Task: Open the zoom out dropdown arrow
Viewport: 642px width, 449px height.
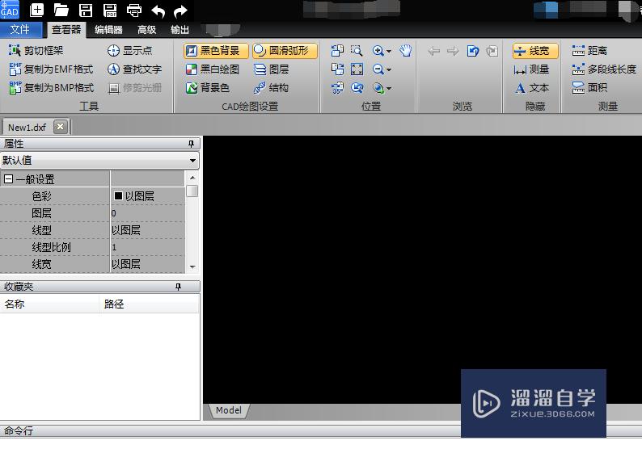Action: click(x=389, y=70)
